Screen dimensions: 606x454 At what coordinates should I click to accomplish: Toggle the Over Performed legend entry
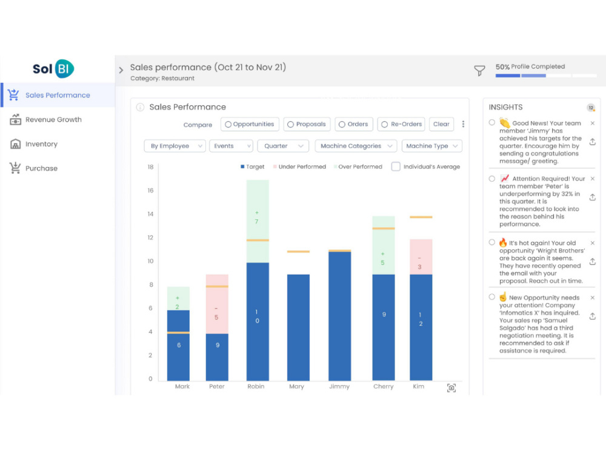358,167
